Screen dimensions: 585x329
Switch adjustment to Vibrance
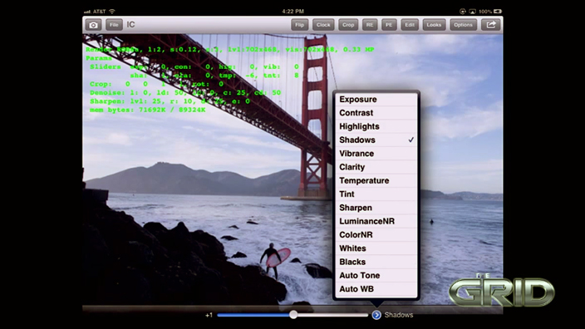point(376,154)
